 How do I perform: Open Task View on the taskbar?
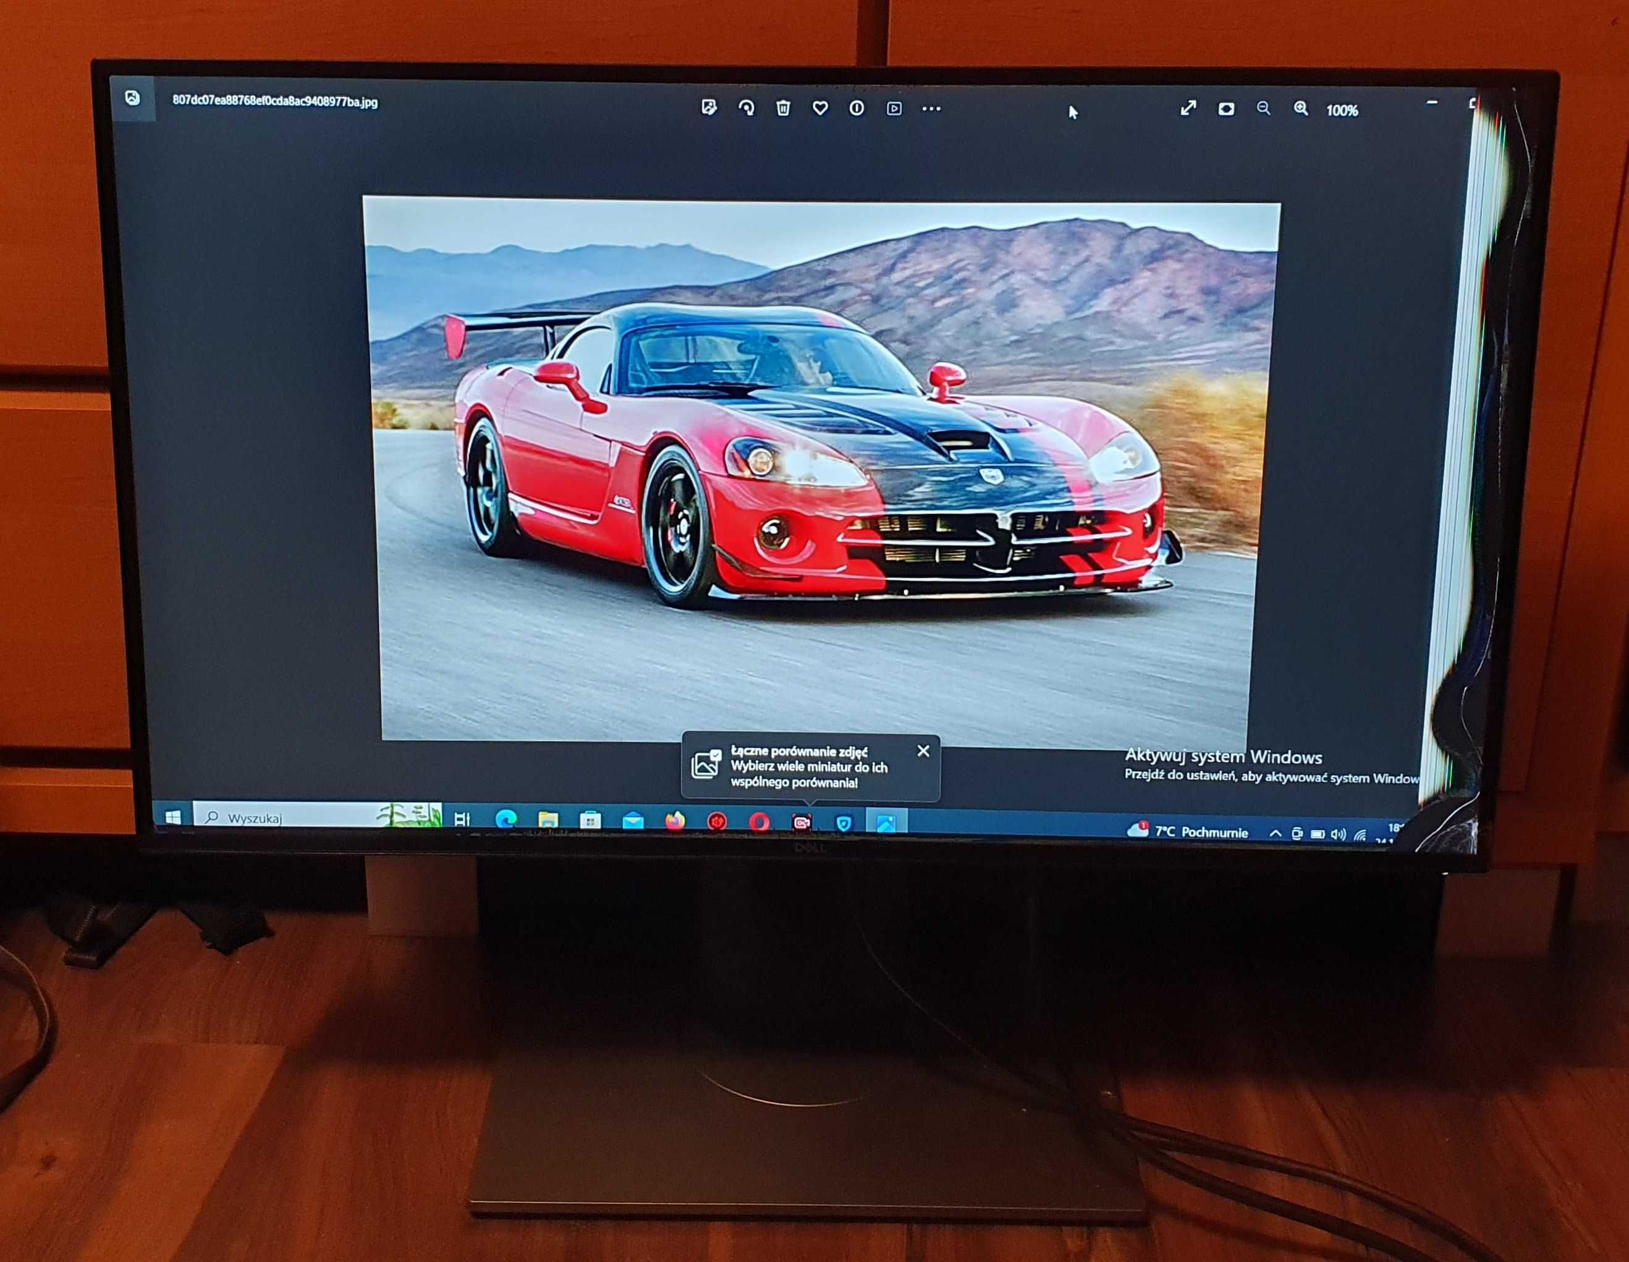(462, 819)
